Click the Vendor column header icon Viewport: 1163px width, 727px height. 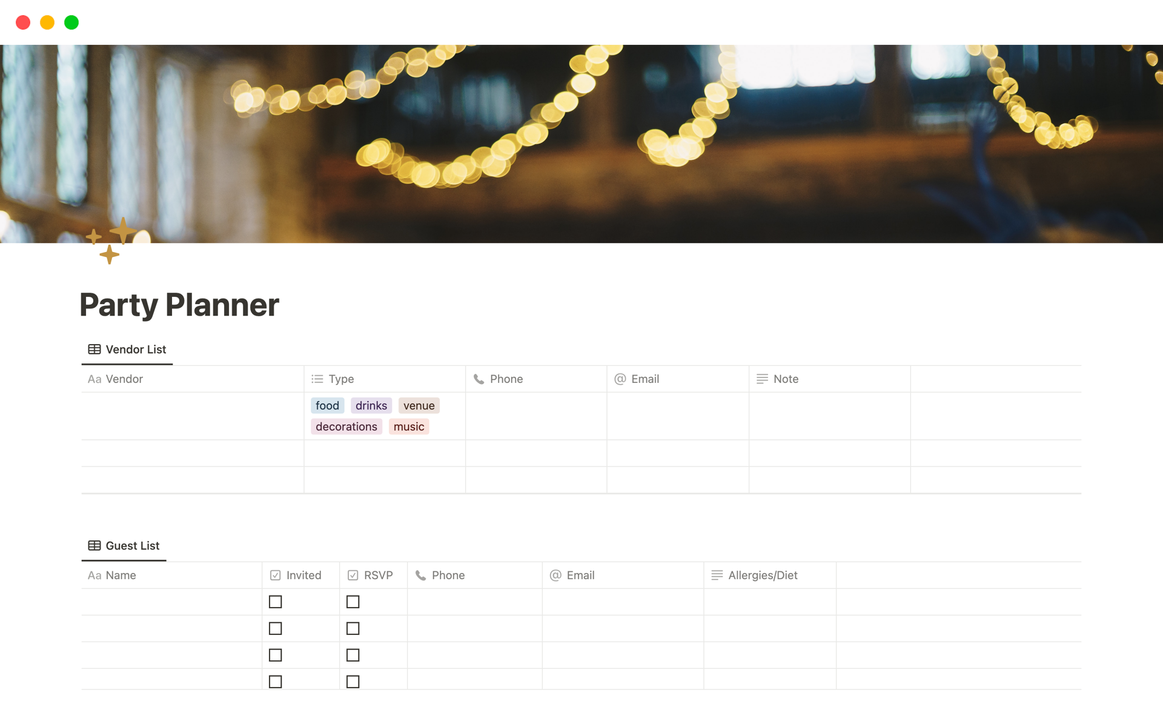94,379
